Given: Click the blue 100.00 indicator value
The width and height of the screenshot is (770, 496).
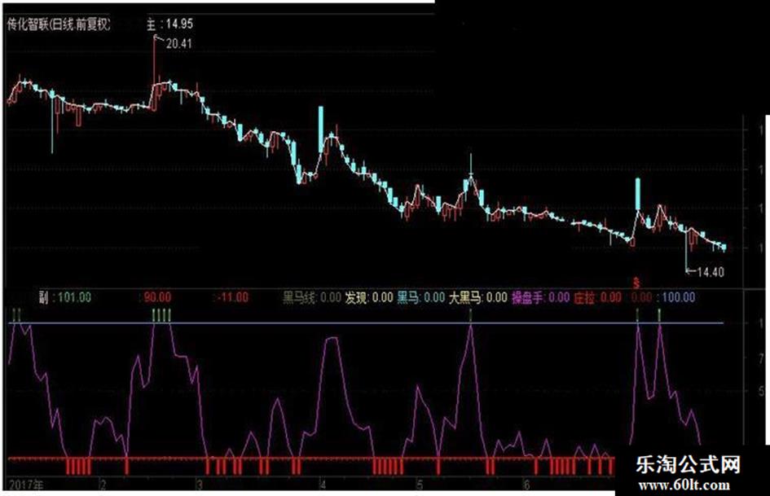Looking at the screenshot, I should pyautogui.click(x=679, y=297).
